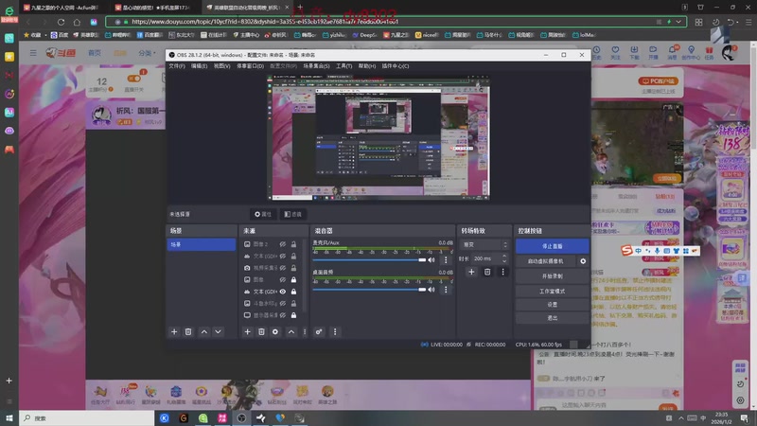Open the 文件(F) menu in OBS
This screenshot has height=426, width=757.
coord(177,66)
